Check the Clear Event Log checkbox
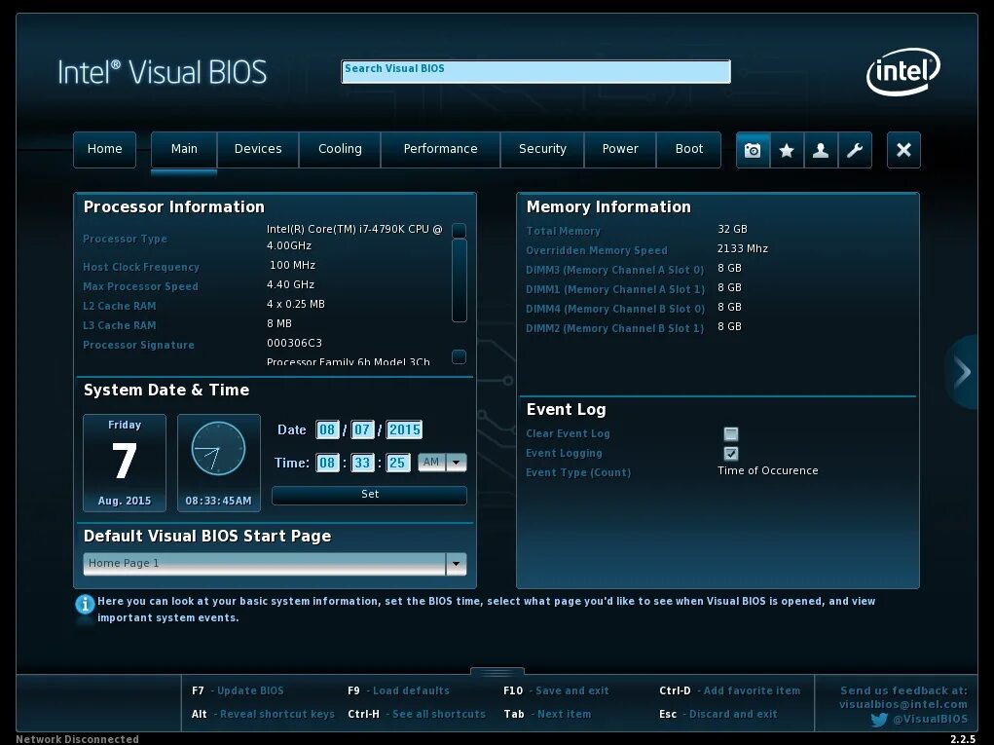 pyautogui.click(x=731, y=433)
